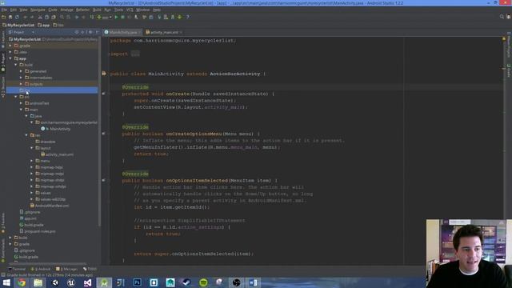Click MyRecyclerList in the navigation breadcrumb
This screenshot has height=288, width=512.
(x=18, y=25)
